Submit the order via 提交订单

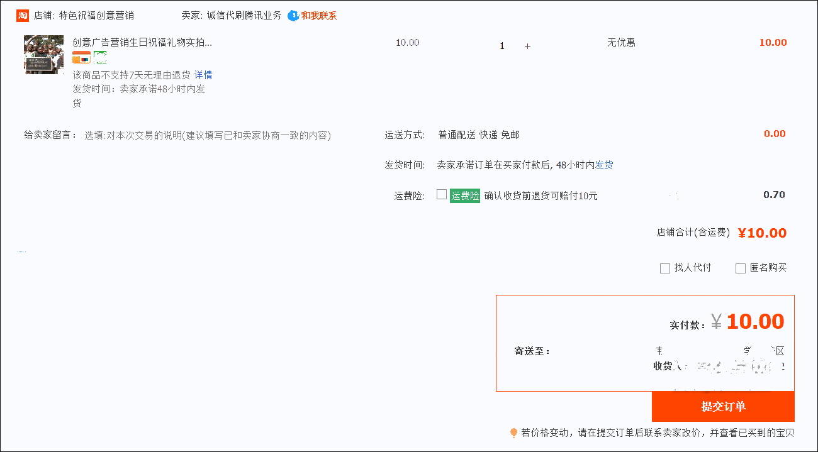tap(724, 406)
